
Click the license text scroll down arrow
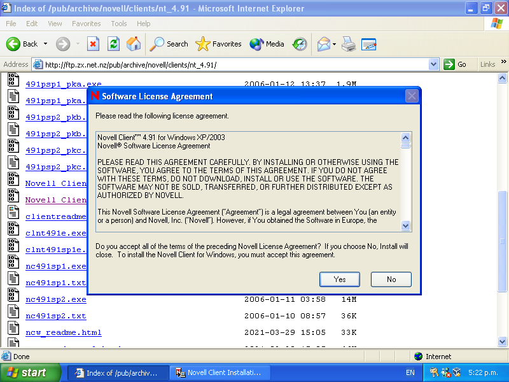pyautogui.click(x=405, y=225)
